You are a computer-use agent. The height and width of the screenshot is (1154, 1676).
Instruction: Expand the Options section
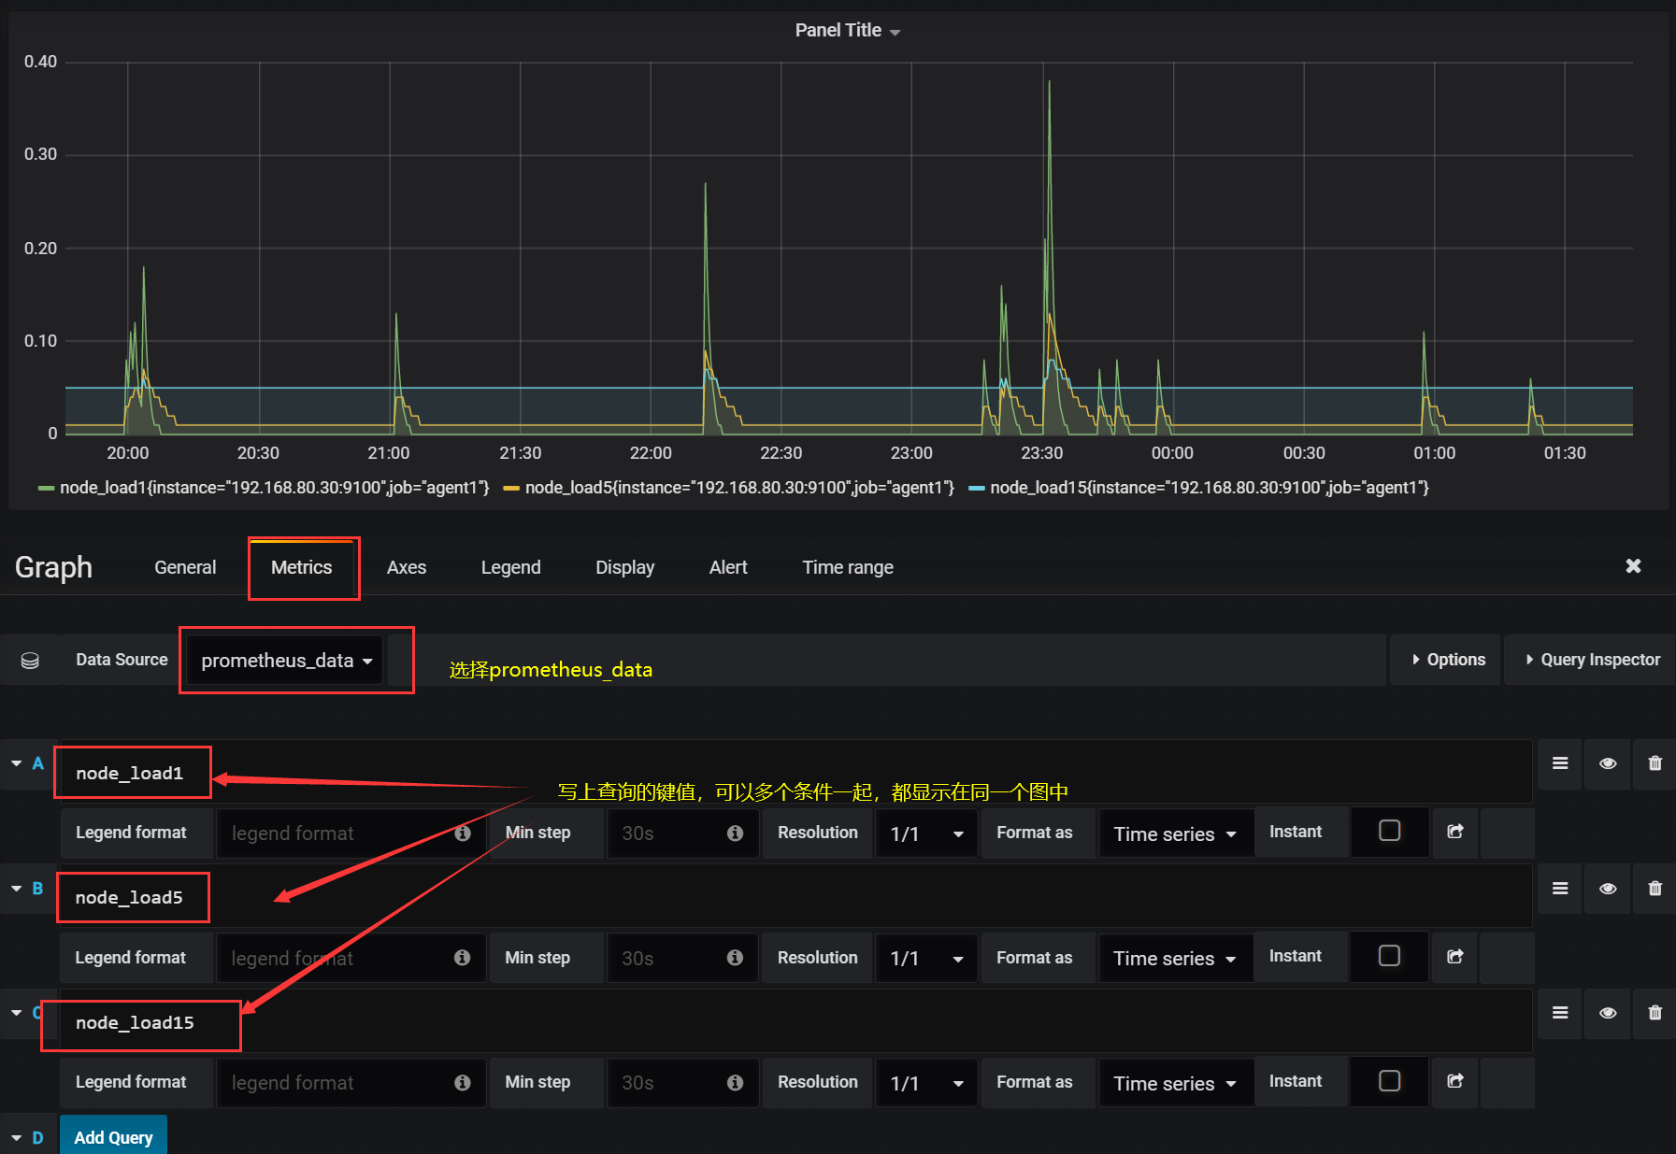click(1448, 660)
